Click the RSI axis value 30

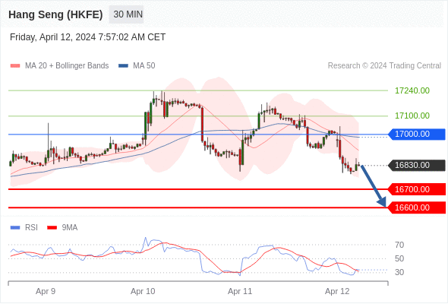pyautogui.click(x=399, y=272)
